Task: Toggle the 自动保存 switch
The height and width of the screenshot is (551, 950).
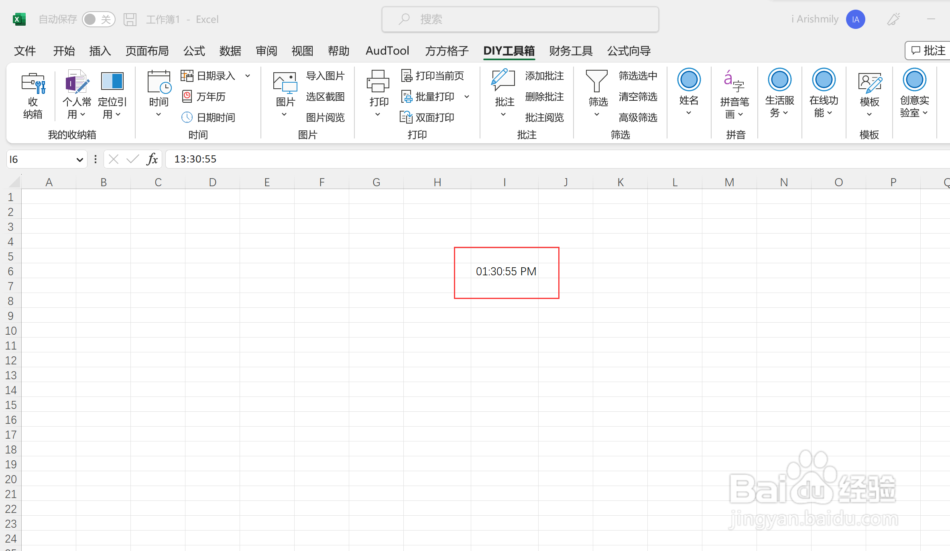Action: point(98,19)
